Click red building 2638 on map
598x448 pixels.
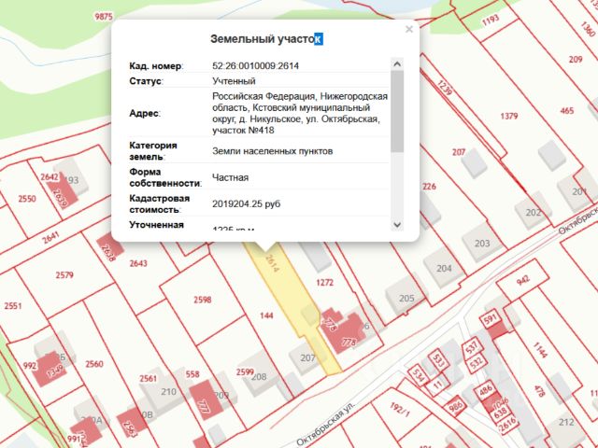[110, 245]
